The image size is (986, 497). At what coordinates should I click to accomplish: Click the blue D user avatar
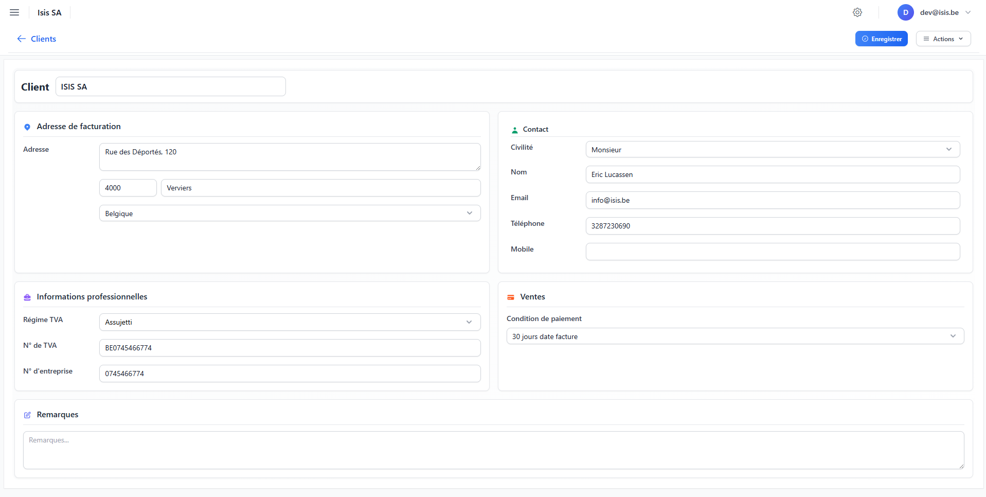[905, 12]
